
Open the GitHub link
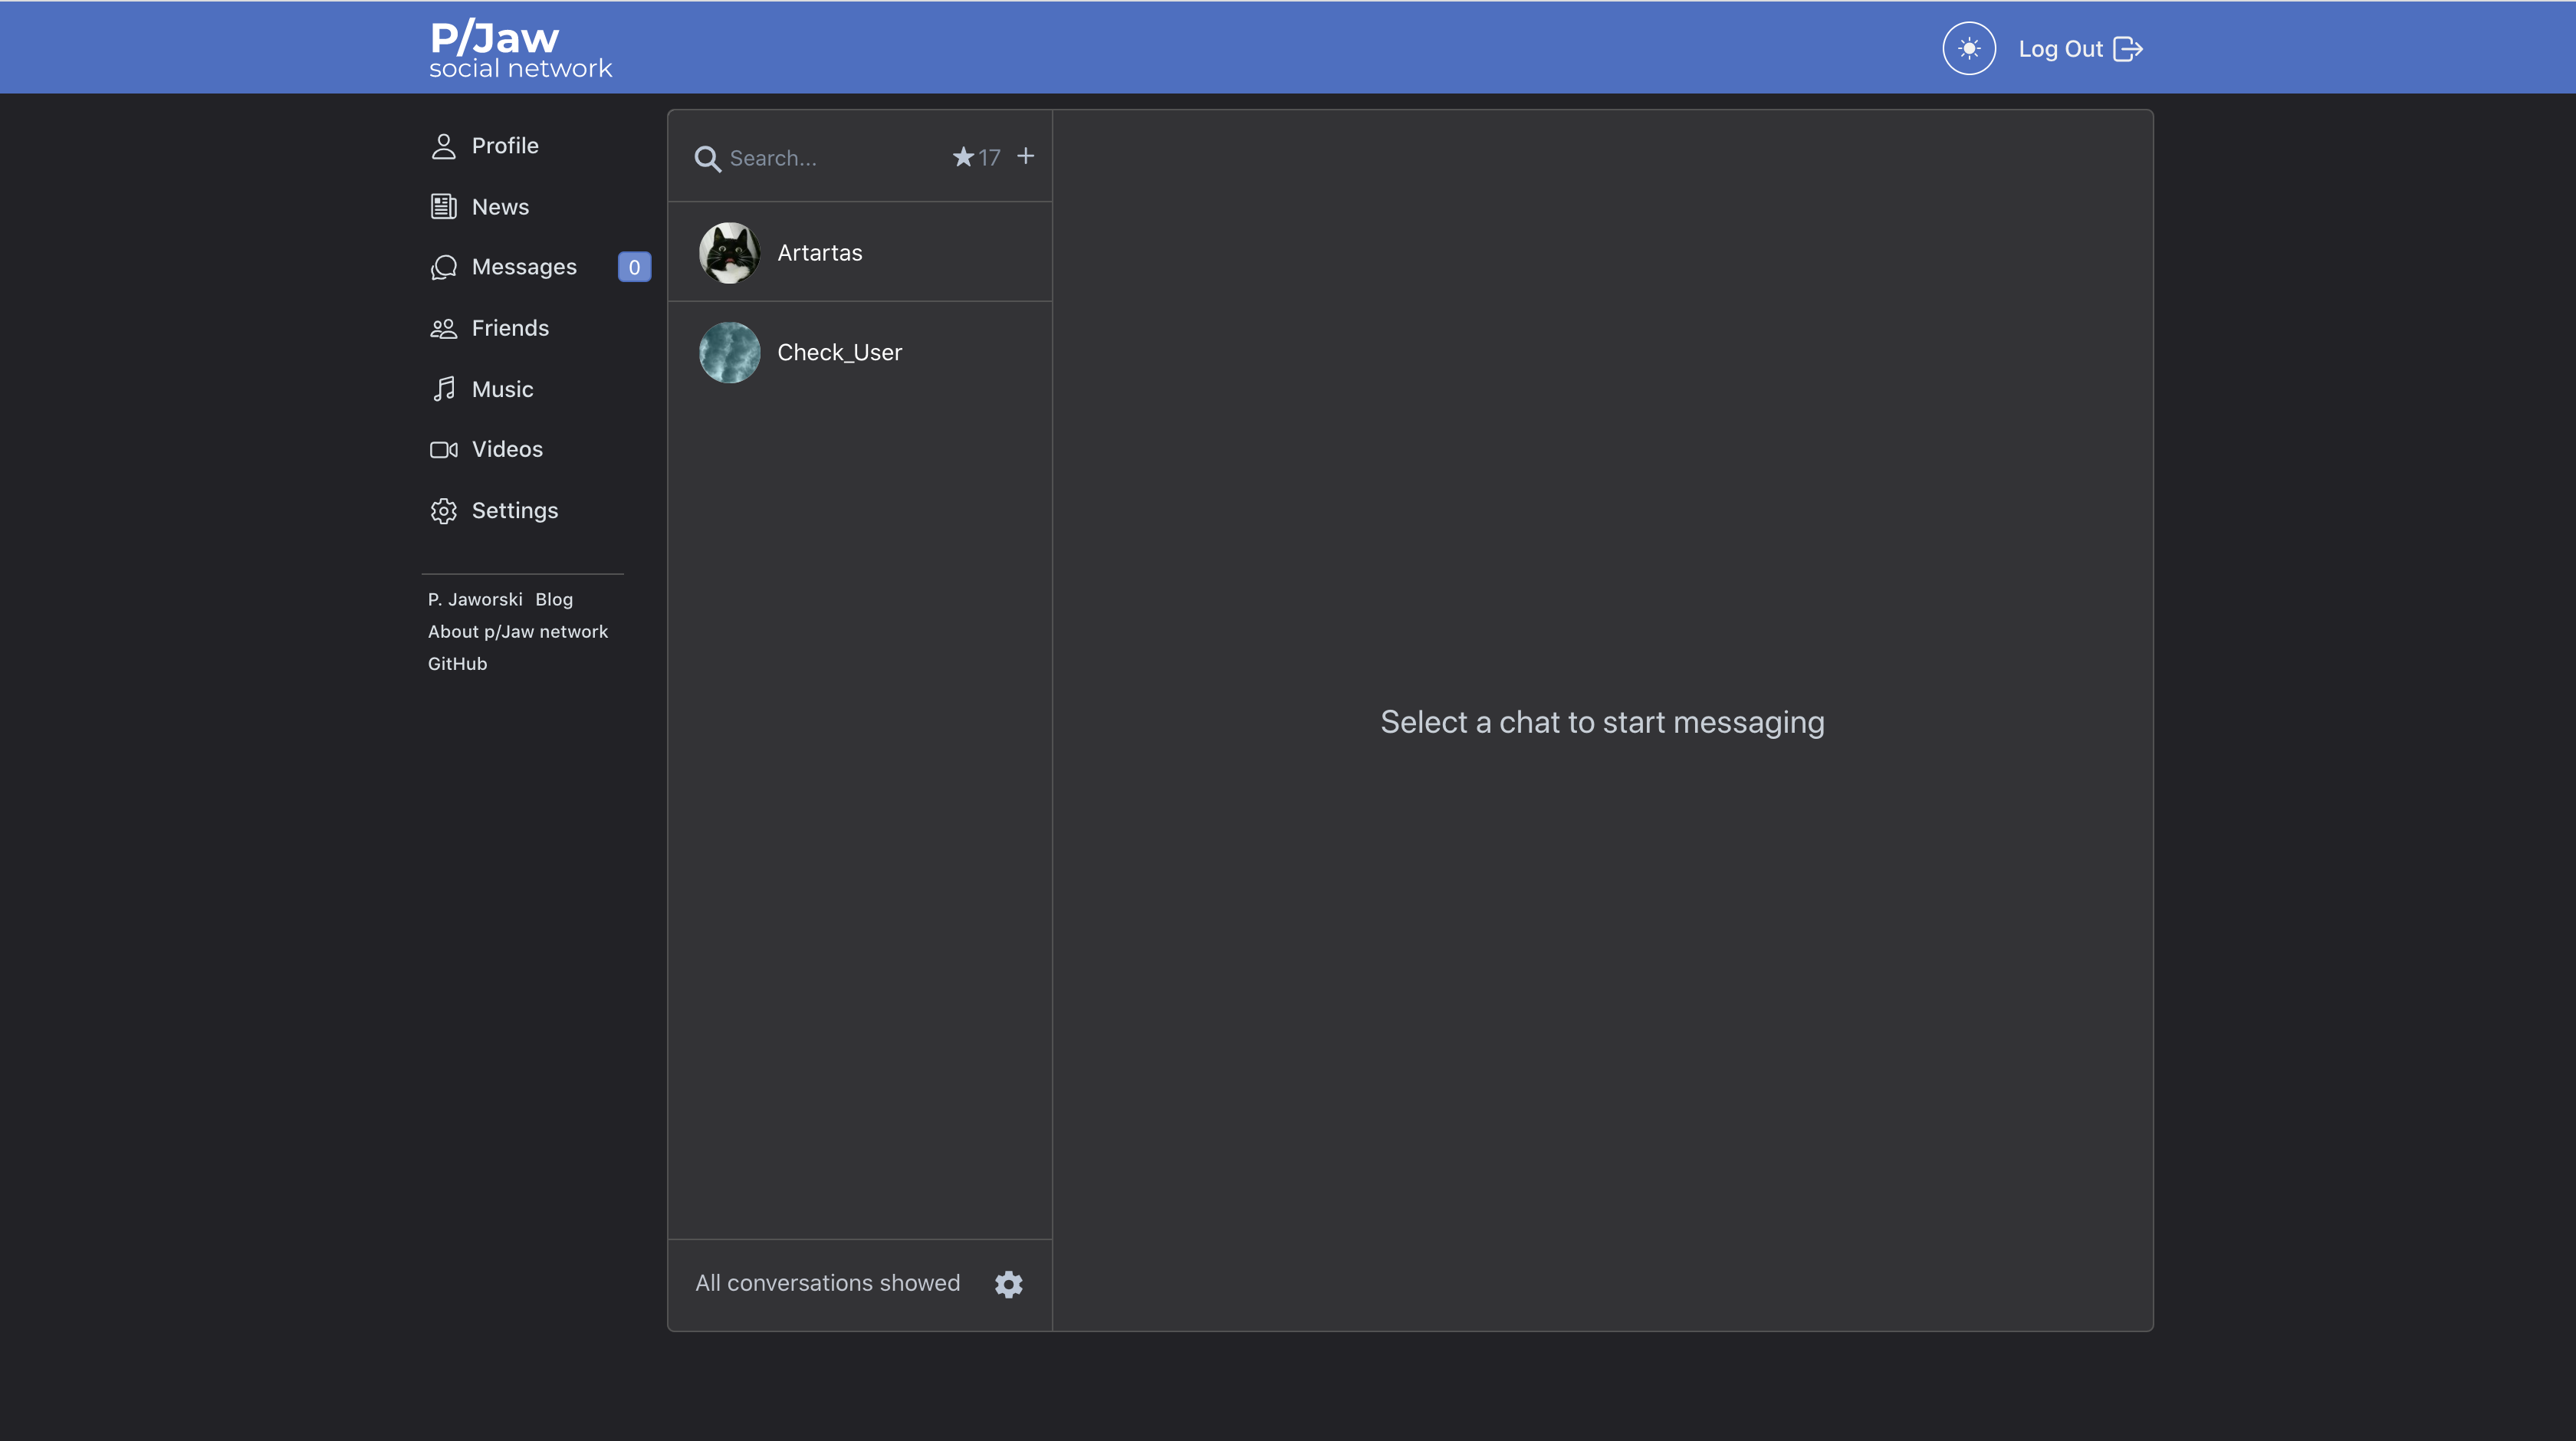(x=458, y=664)
